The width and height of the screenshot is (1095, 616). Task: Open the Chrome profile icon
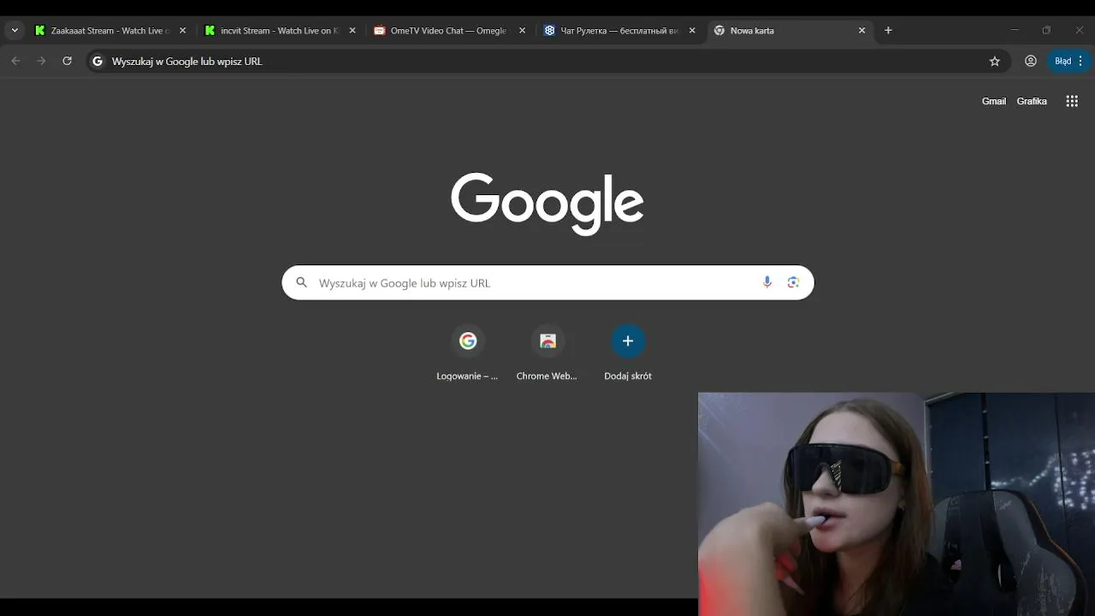click(x=1031, y=62)
